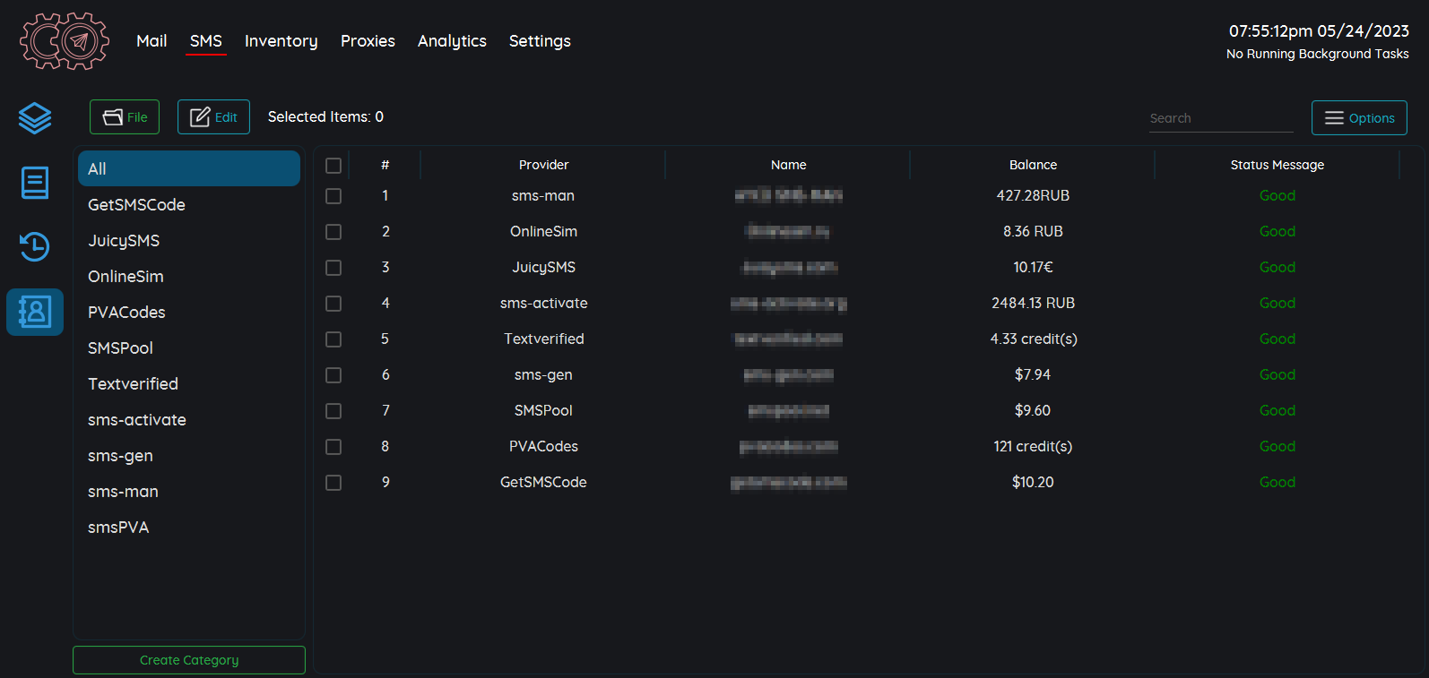1429x678 pixels.
Task: Switch to the Inventory tab
Action: pyautogui.click(x=281, y=41)
